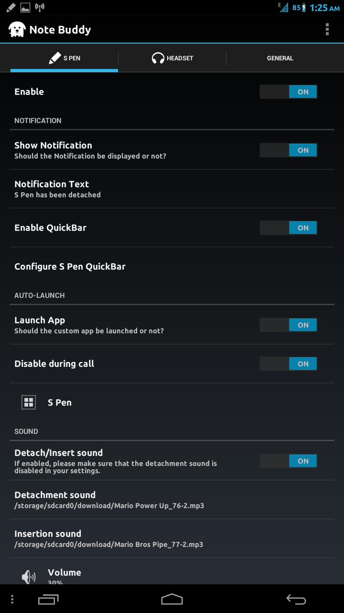
Task: Disable the Enable QuickBar switch
Action: pos(288,228)
